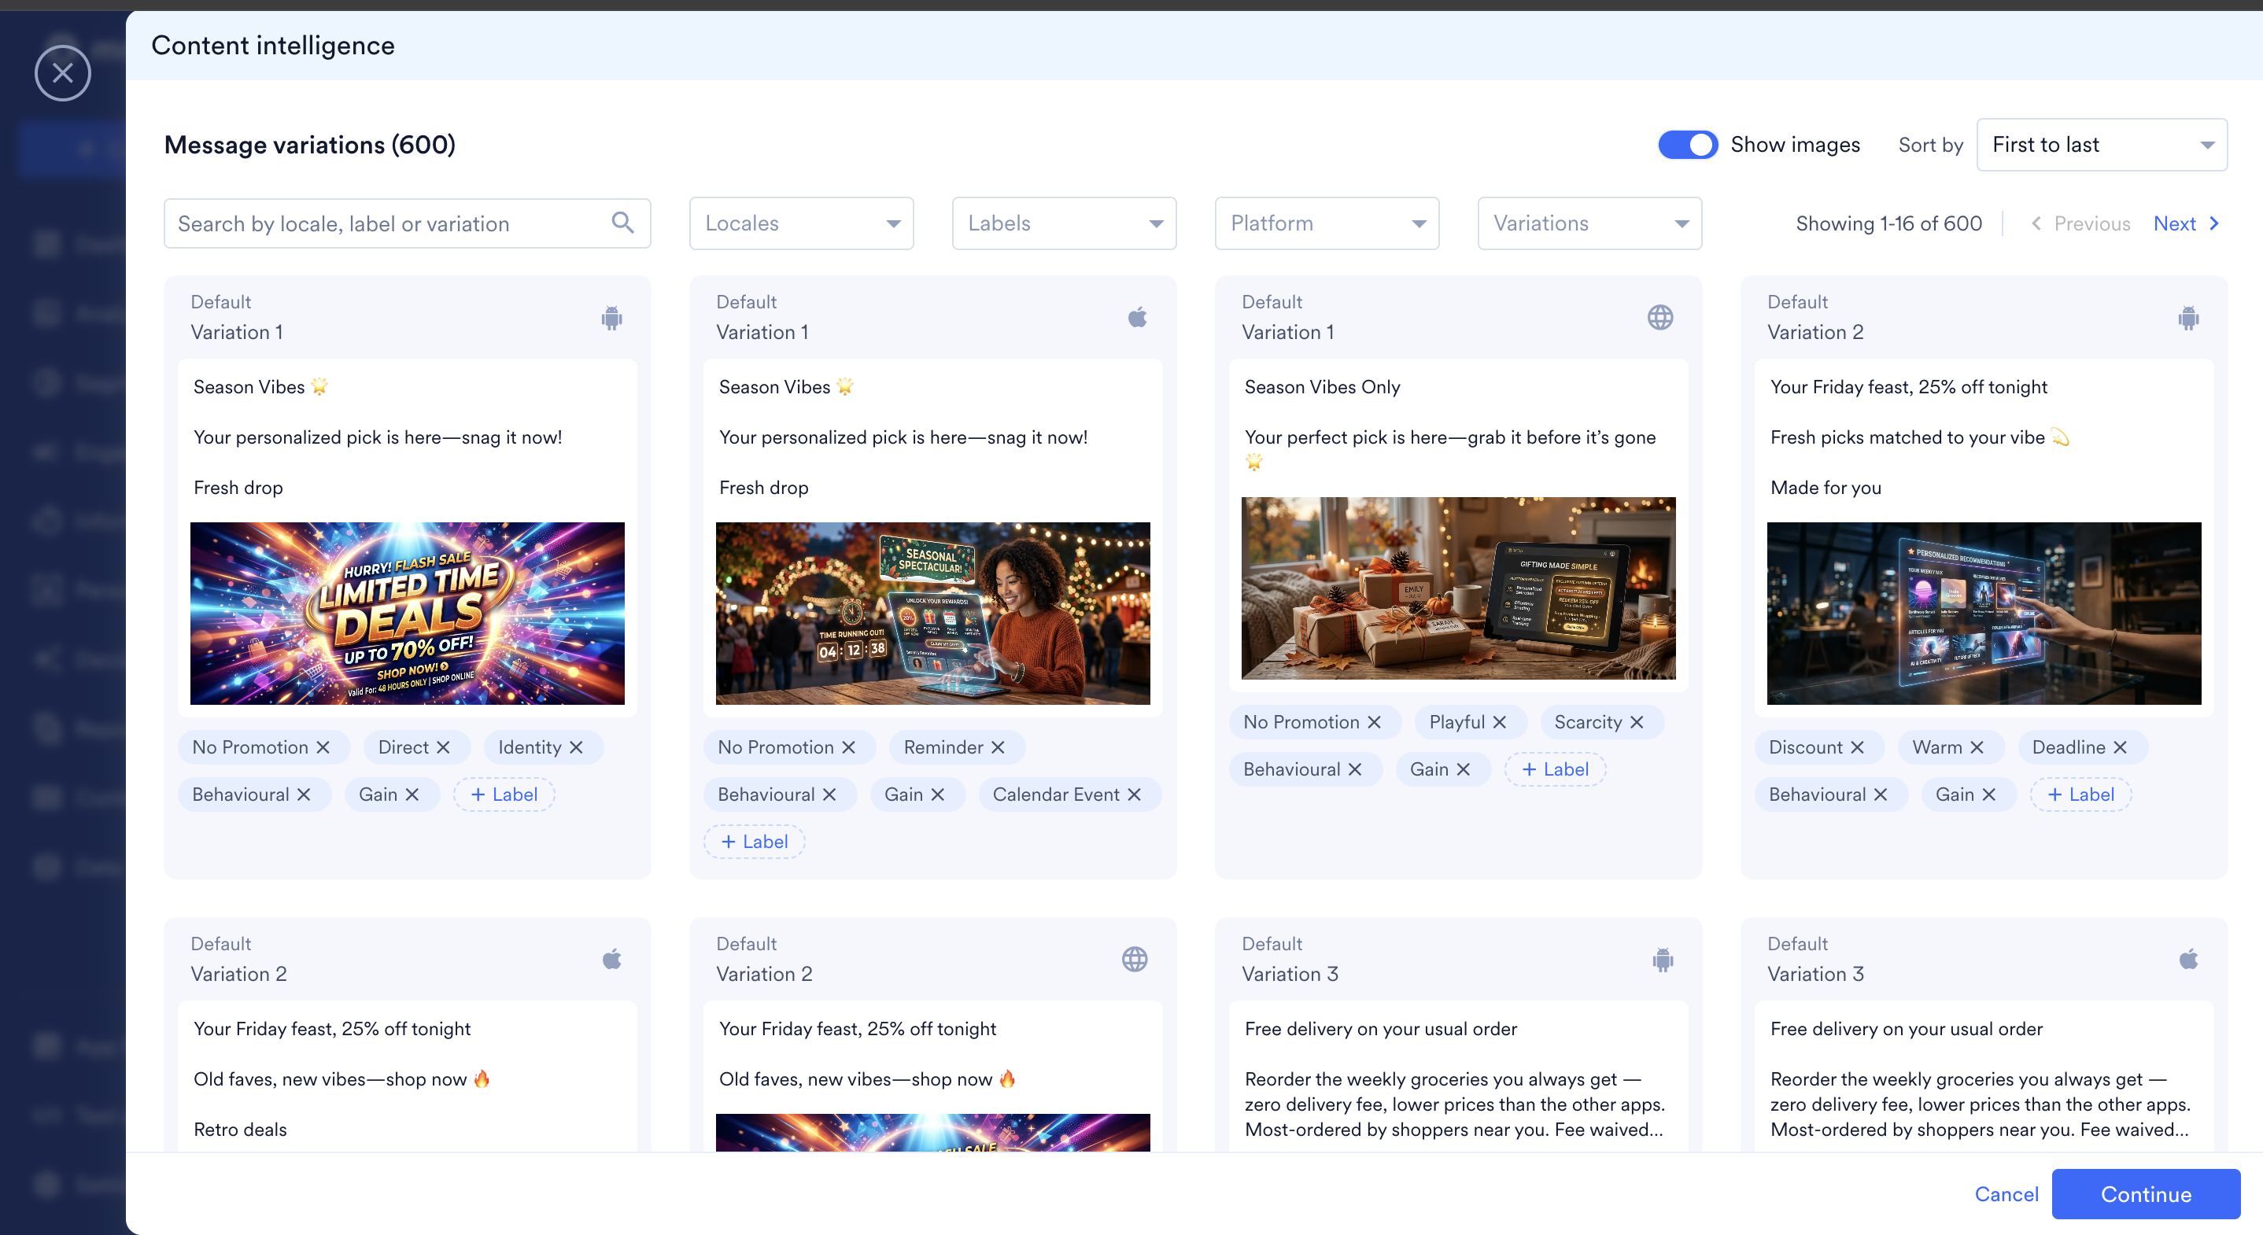Add label on Made for you card
This screenshot has height=1235, width=2263.
coord(2081,795)
